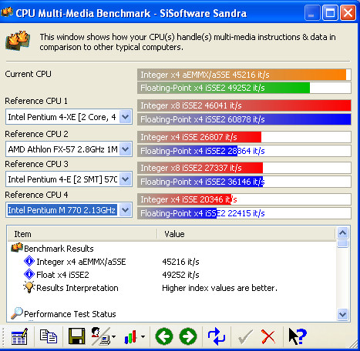360x351 pixels.
Task: Open dropdown arrow beside user/computer icon
Action: pos(113,336)
